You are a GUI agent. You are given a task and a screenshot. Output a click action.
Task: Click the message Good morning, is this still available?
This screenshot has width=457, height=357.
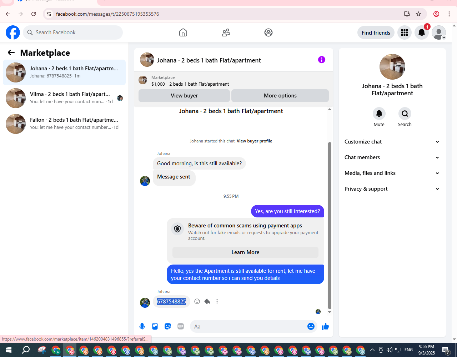199,164
